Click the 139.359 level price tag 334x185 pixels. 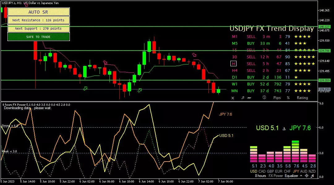(x=324, y=80)
